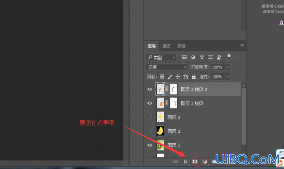Click the link layers icon

point(176,162)
